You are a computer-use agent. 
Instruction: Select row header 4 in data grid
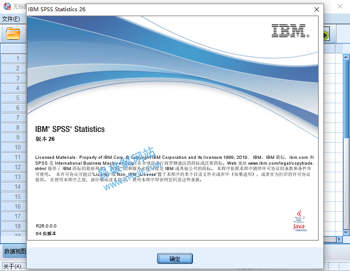tap(14, 88)
